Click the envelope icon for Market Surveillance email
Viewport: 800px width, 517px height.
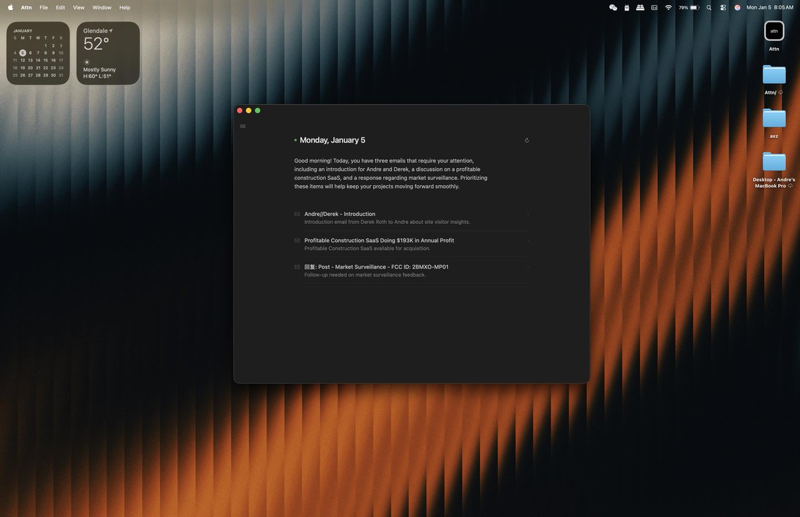(297, 266)
